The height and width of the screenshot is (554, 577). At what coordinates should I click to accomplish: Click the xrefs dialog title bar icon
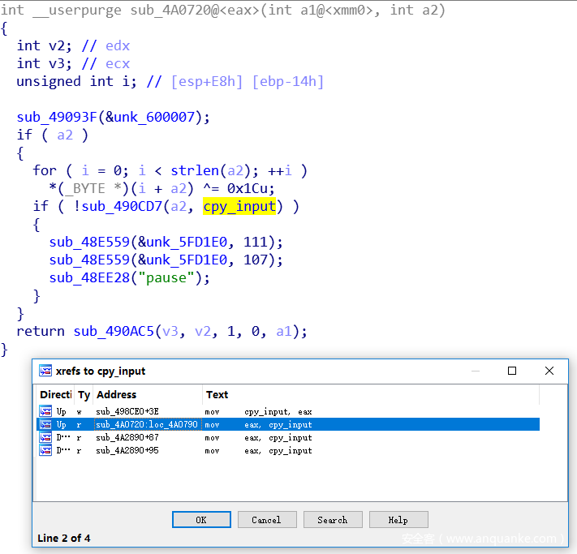click(45, 371)
